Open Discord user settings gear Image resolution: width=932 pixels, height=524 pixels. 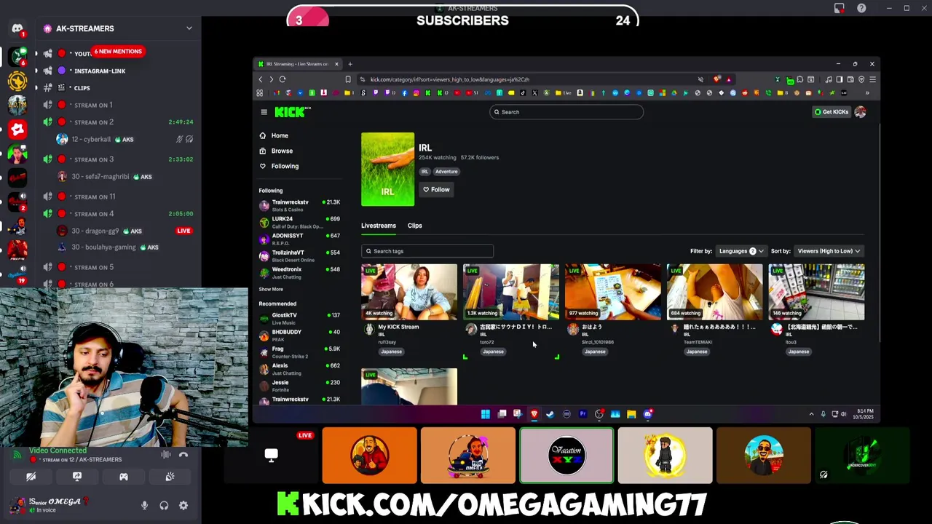[x=183, y=506]
